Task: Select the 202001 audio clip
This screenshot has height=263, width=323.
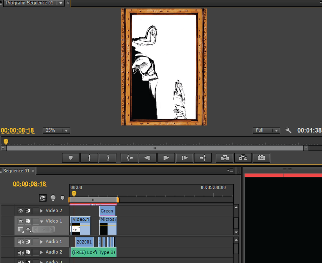Action: (x=84, y=242)
